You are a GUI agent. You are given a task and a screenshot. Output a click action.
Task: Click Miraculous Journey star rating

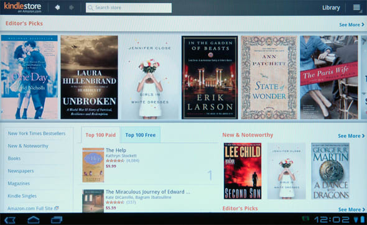click(114, 202)
